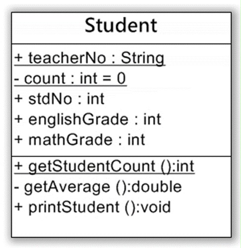The height and width of the screenshot is (248, 241).
Task: Click the plus sign before printStudent
Action: coord(18,207)
